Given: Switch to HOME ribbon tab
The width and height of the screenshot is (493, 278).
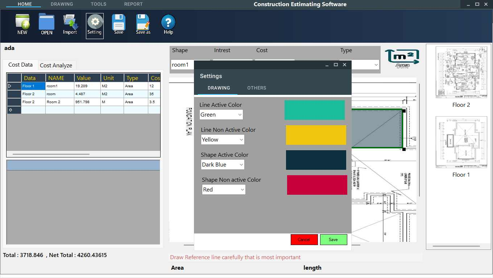Looking at the screenshot, I should (25, 4).
